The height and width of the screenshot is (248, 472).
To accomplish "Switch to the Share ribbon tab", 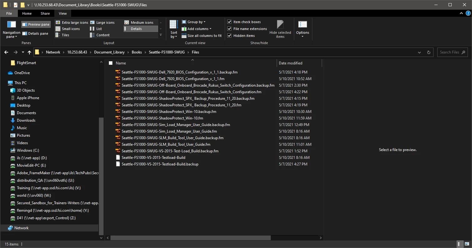I will (x=45, y=13).
